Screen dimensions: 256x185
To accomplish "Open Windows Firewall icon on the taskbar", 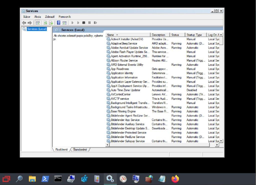I will tap(149, 179).
